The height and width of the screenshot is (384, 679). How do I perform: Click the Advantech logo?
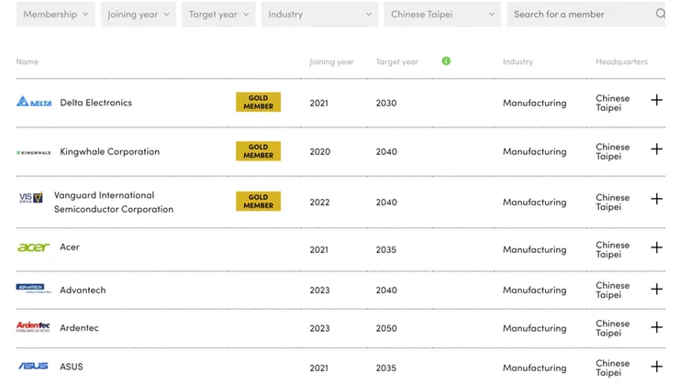(33, 289)
